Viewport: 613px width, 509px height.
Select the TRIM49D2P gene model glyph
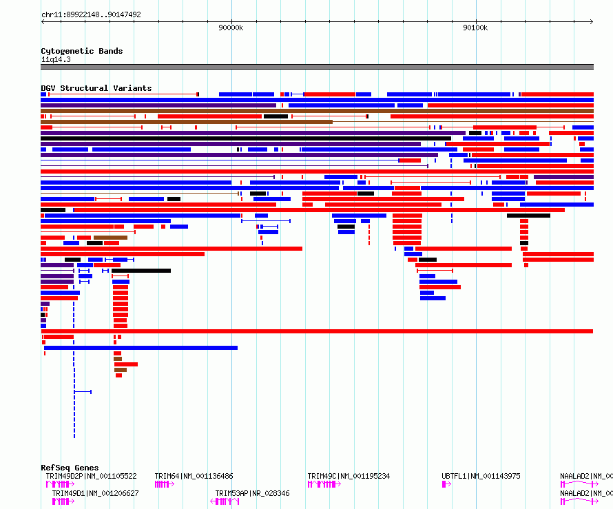click(x=60, y=484)
